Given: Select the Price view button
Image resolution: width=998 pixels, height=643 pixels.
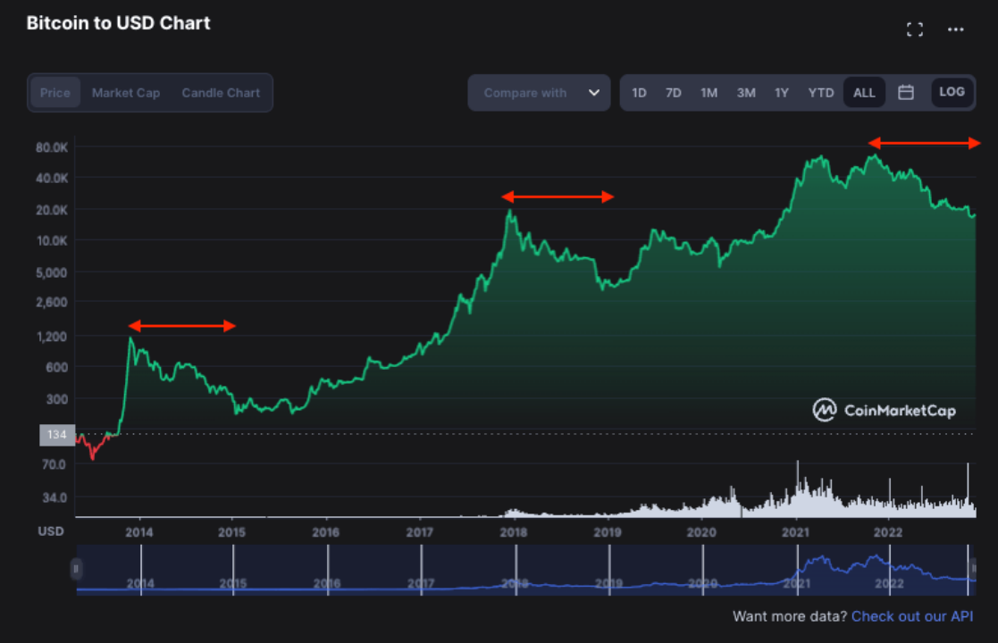Looking at the screenshot, I should tap(55, 92).
